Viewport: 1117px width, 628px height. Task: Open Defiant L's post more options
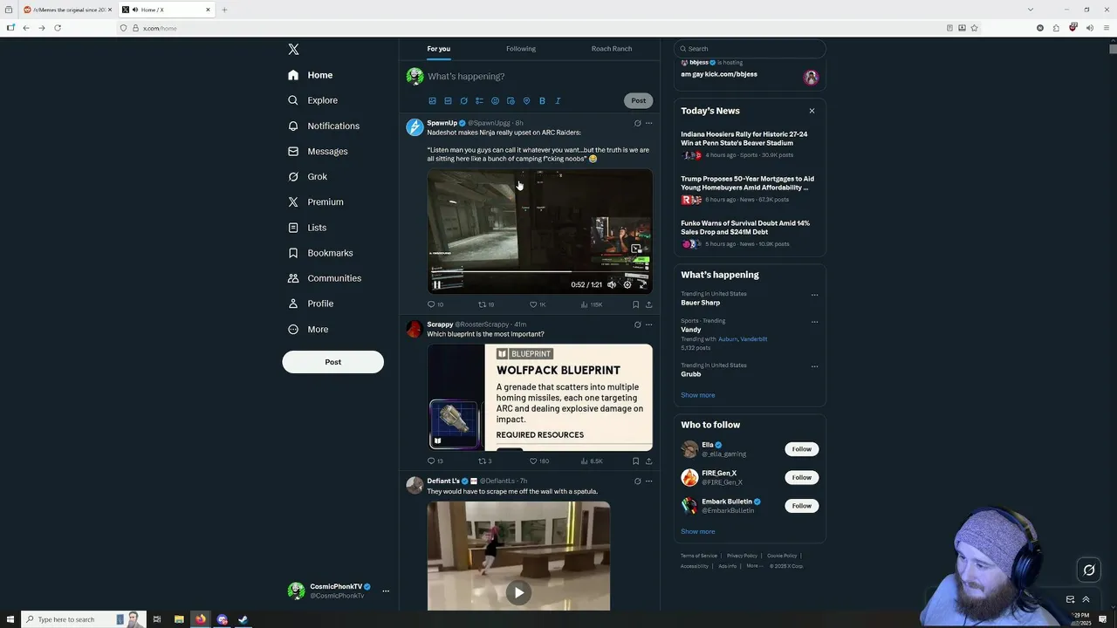pyautogui.click(x=648, y=481)
